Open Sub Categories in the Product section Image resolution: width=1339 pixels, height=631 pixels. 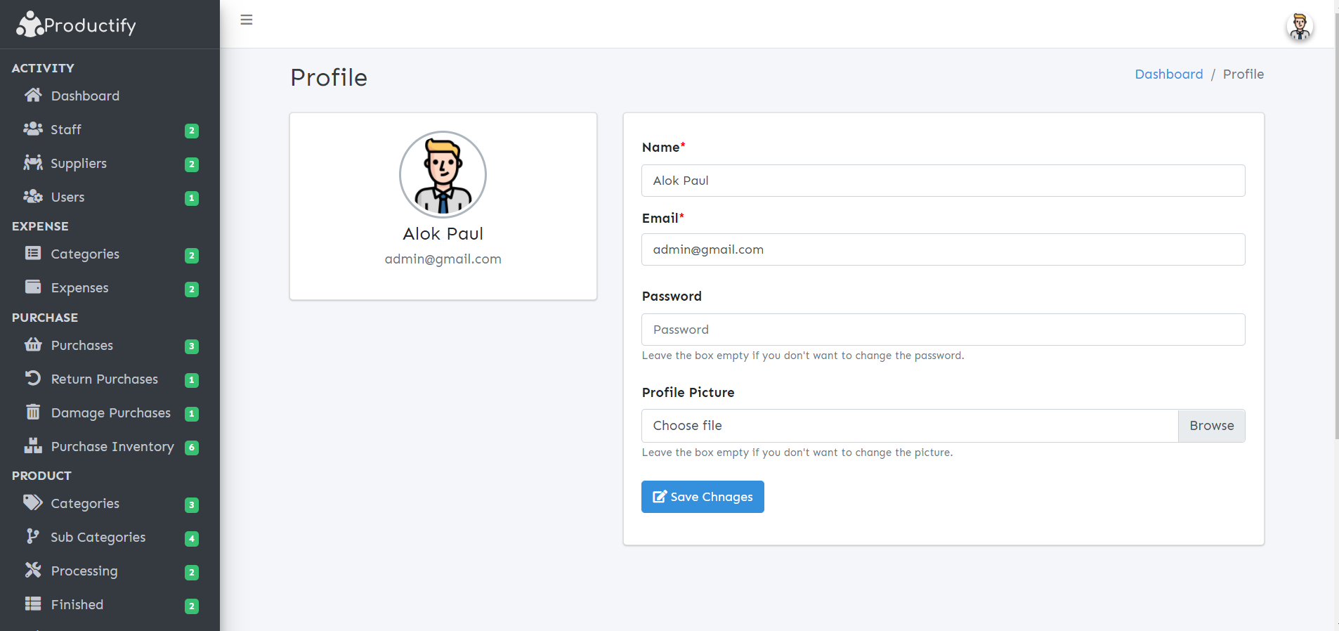98,538
